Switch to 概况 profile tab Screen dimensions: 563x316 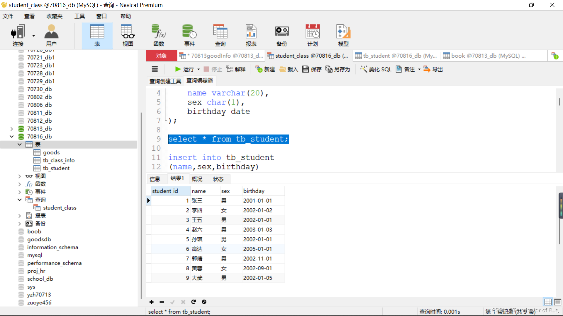pyautogui.click(x=197, y=179)
